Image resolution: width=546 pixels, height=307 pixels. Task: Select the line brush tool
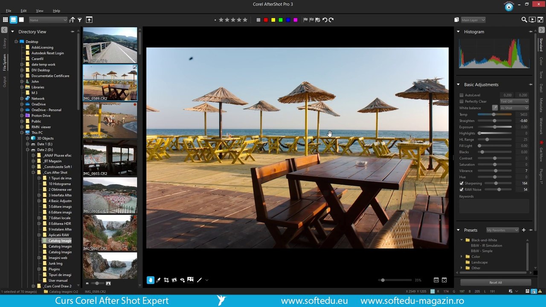point(199,280)
